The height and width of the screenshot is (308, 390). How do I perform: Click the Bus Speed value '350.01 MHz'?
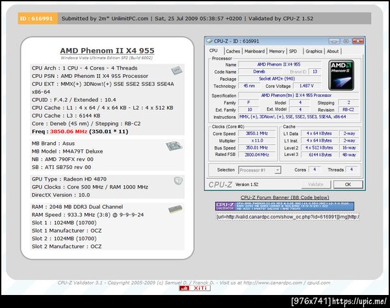click(257, 148)
